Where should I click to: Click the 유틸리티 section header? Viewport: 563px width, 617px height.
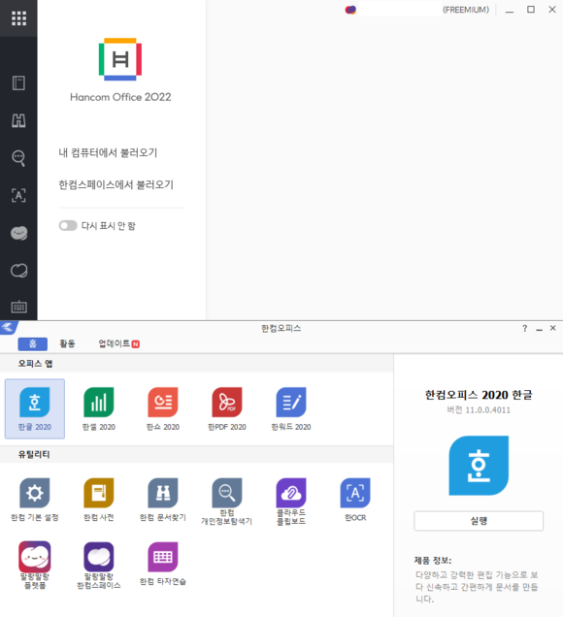[x=34, y=454]
